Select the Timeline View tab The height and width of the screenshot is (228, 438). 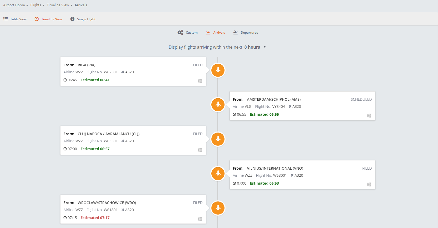[49, 19]
